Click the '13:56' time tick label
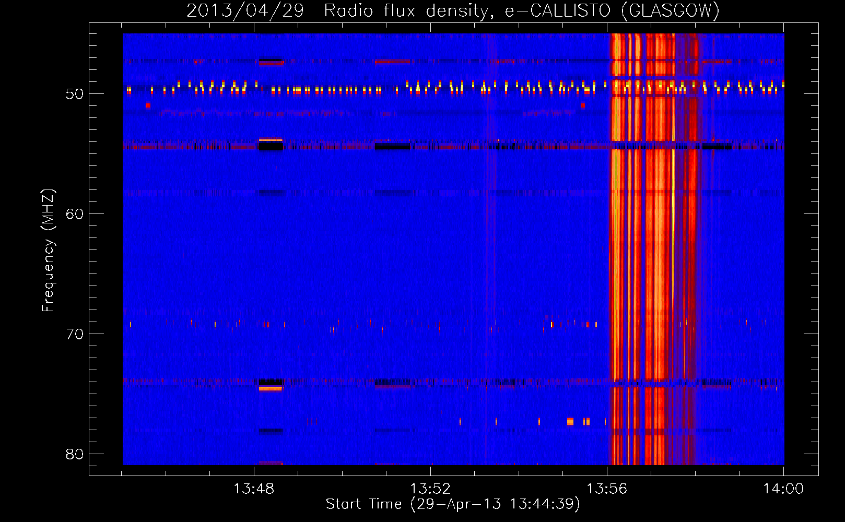Screen dimensions: 845x522 607,489
